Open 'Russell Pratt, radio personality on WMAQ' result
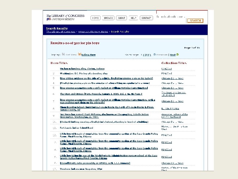Screen dimensions: 238x179 coord(95,163)
